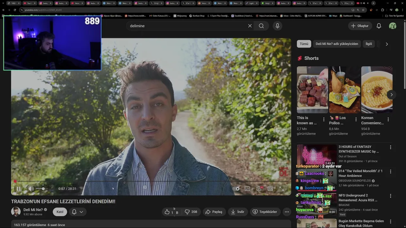Seek on the red video progress bar
This screenshot has width=406, height=228.
tap(151, 181)
